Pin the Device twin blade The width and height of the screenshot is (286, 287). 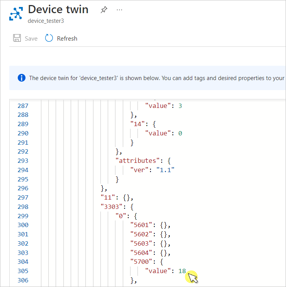(104, 10)
